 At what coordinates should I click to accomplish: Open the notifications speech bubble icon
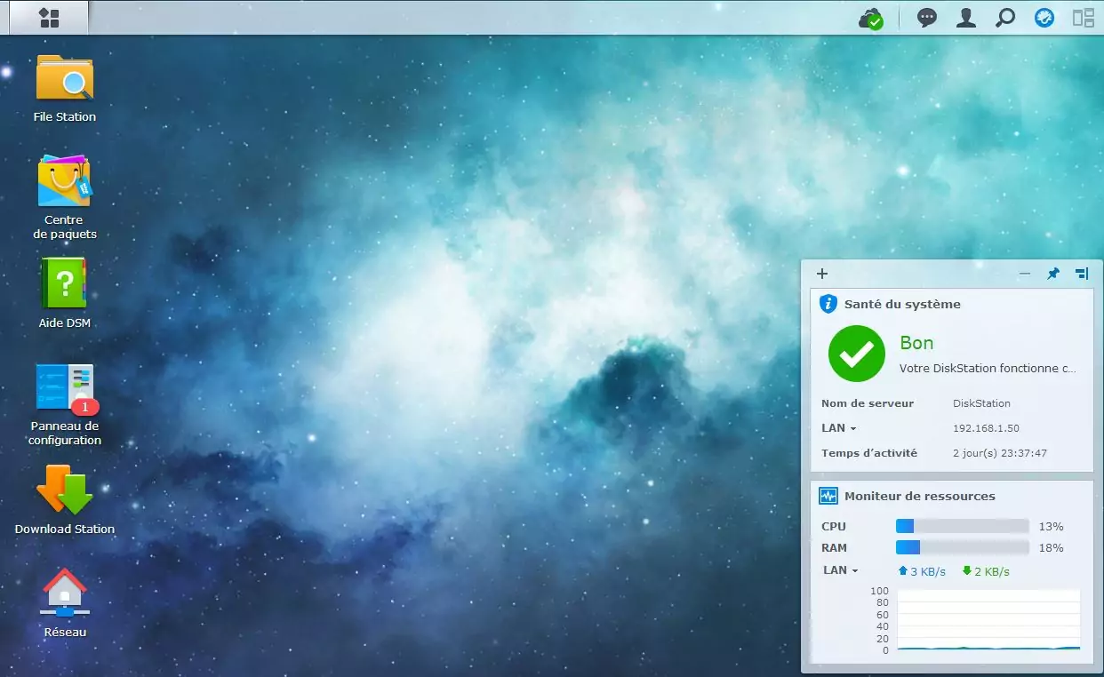[927, 18]
